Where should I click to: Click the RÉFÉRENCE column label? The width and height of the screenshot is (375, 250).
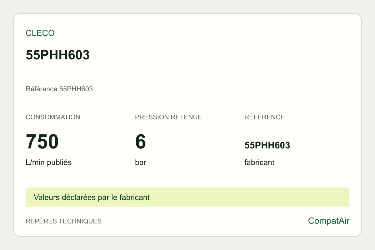264,117
